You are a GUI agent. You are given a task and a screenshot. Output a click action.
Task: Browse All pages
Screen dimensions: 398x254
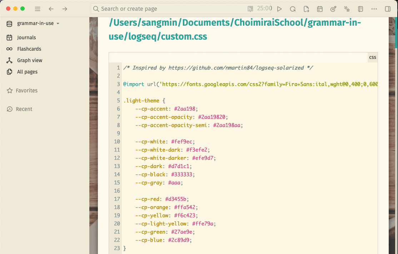28,71
